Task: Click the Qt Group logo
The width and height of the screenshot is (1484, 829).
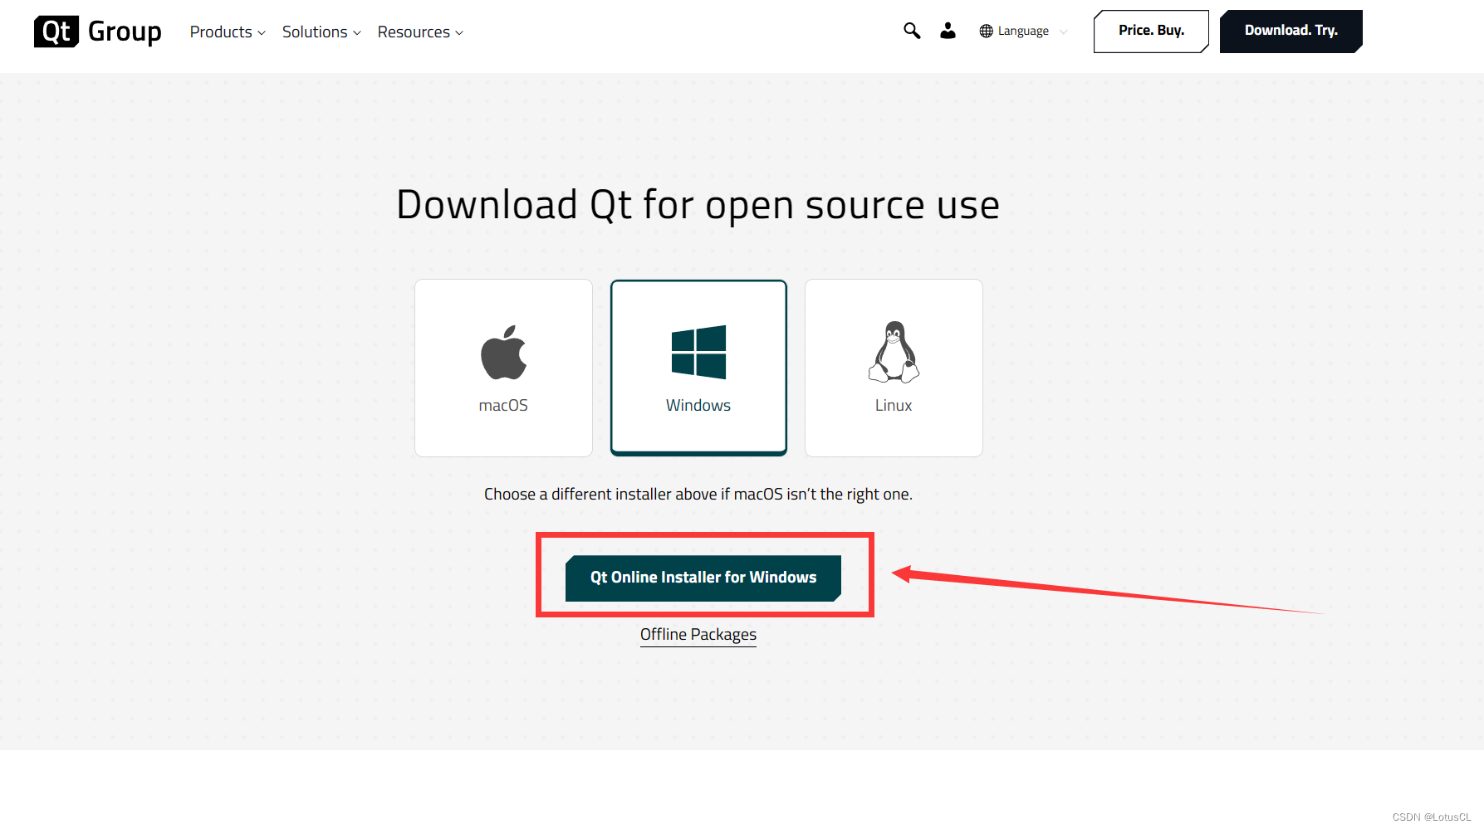Action: coord(96,32)
